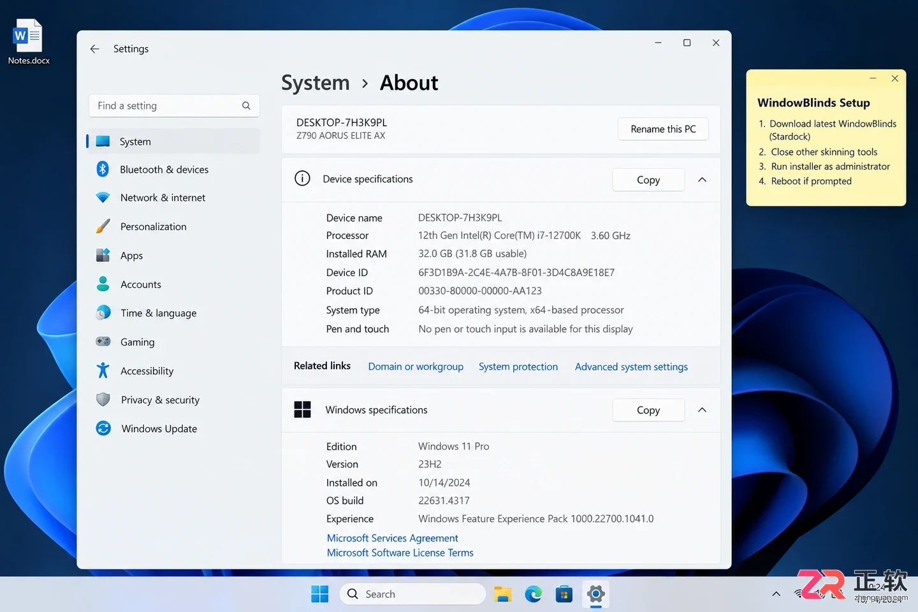Screen dimensions: 918x612
Task: Show hidden system tray icons
Action: tap(776, 594)
